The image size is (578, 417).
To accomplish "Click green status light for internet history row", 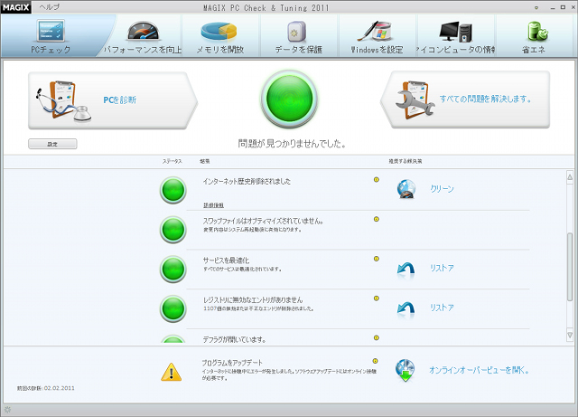I will tap(172, 190).
